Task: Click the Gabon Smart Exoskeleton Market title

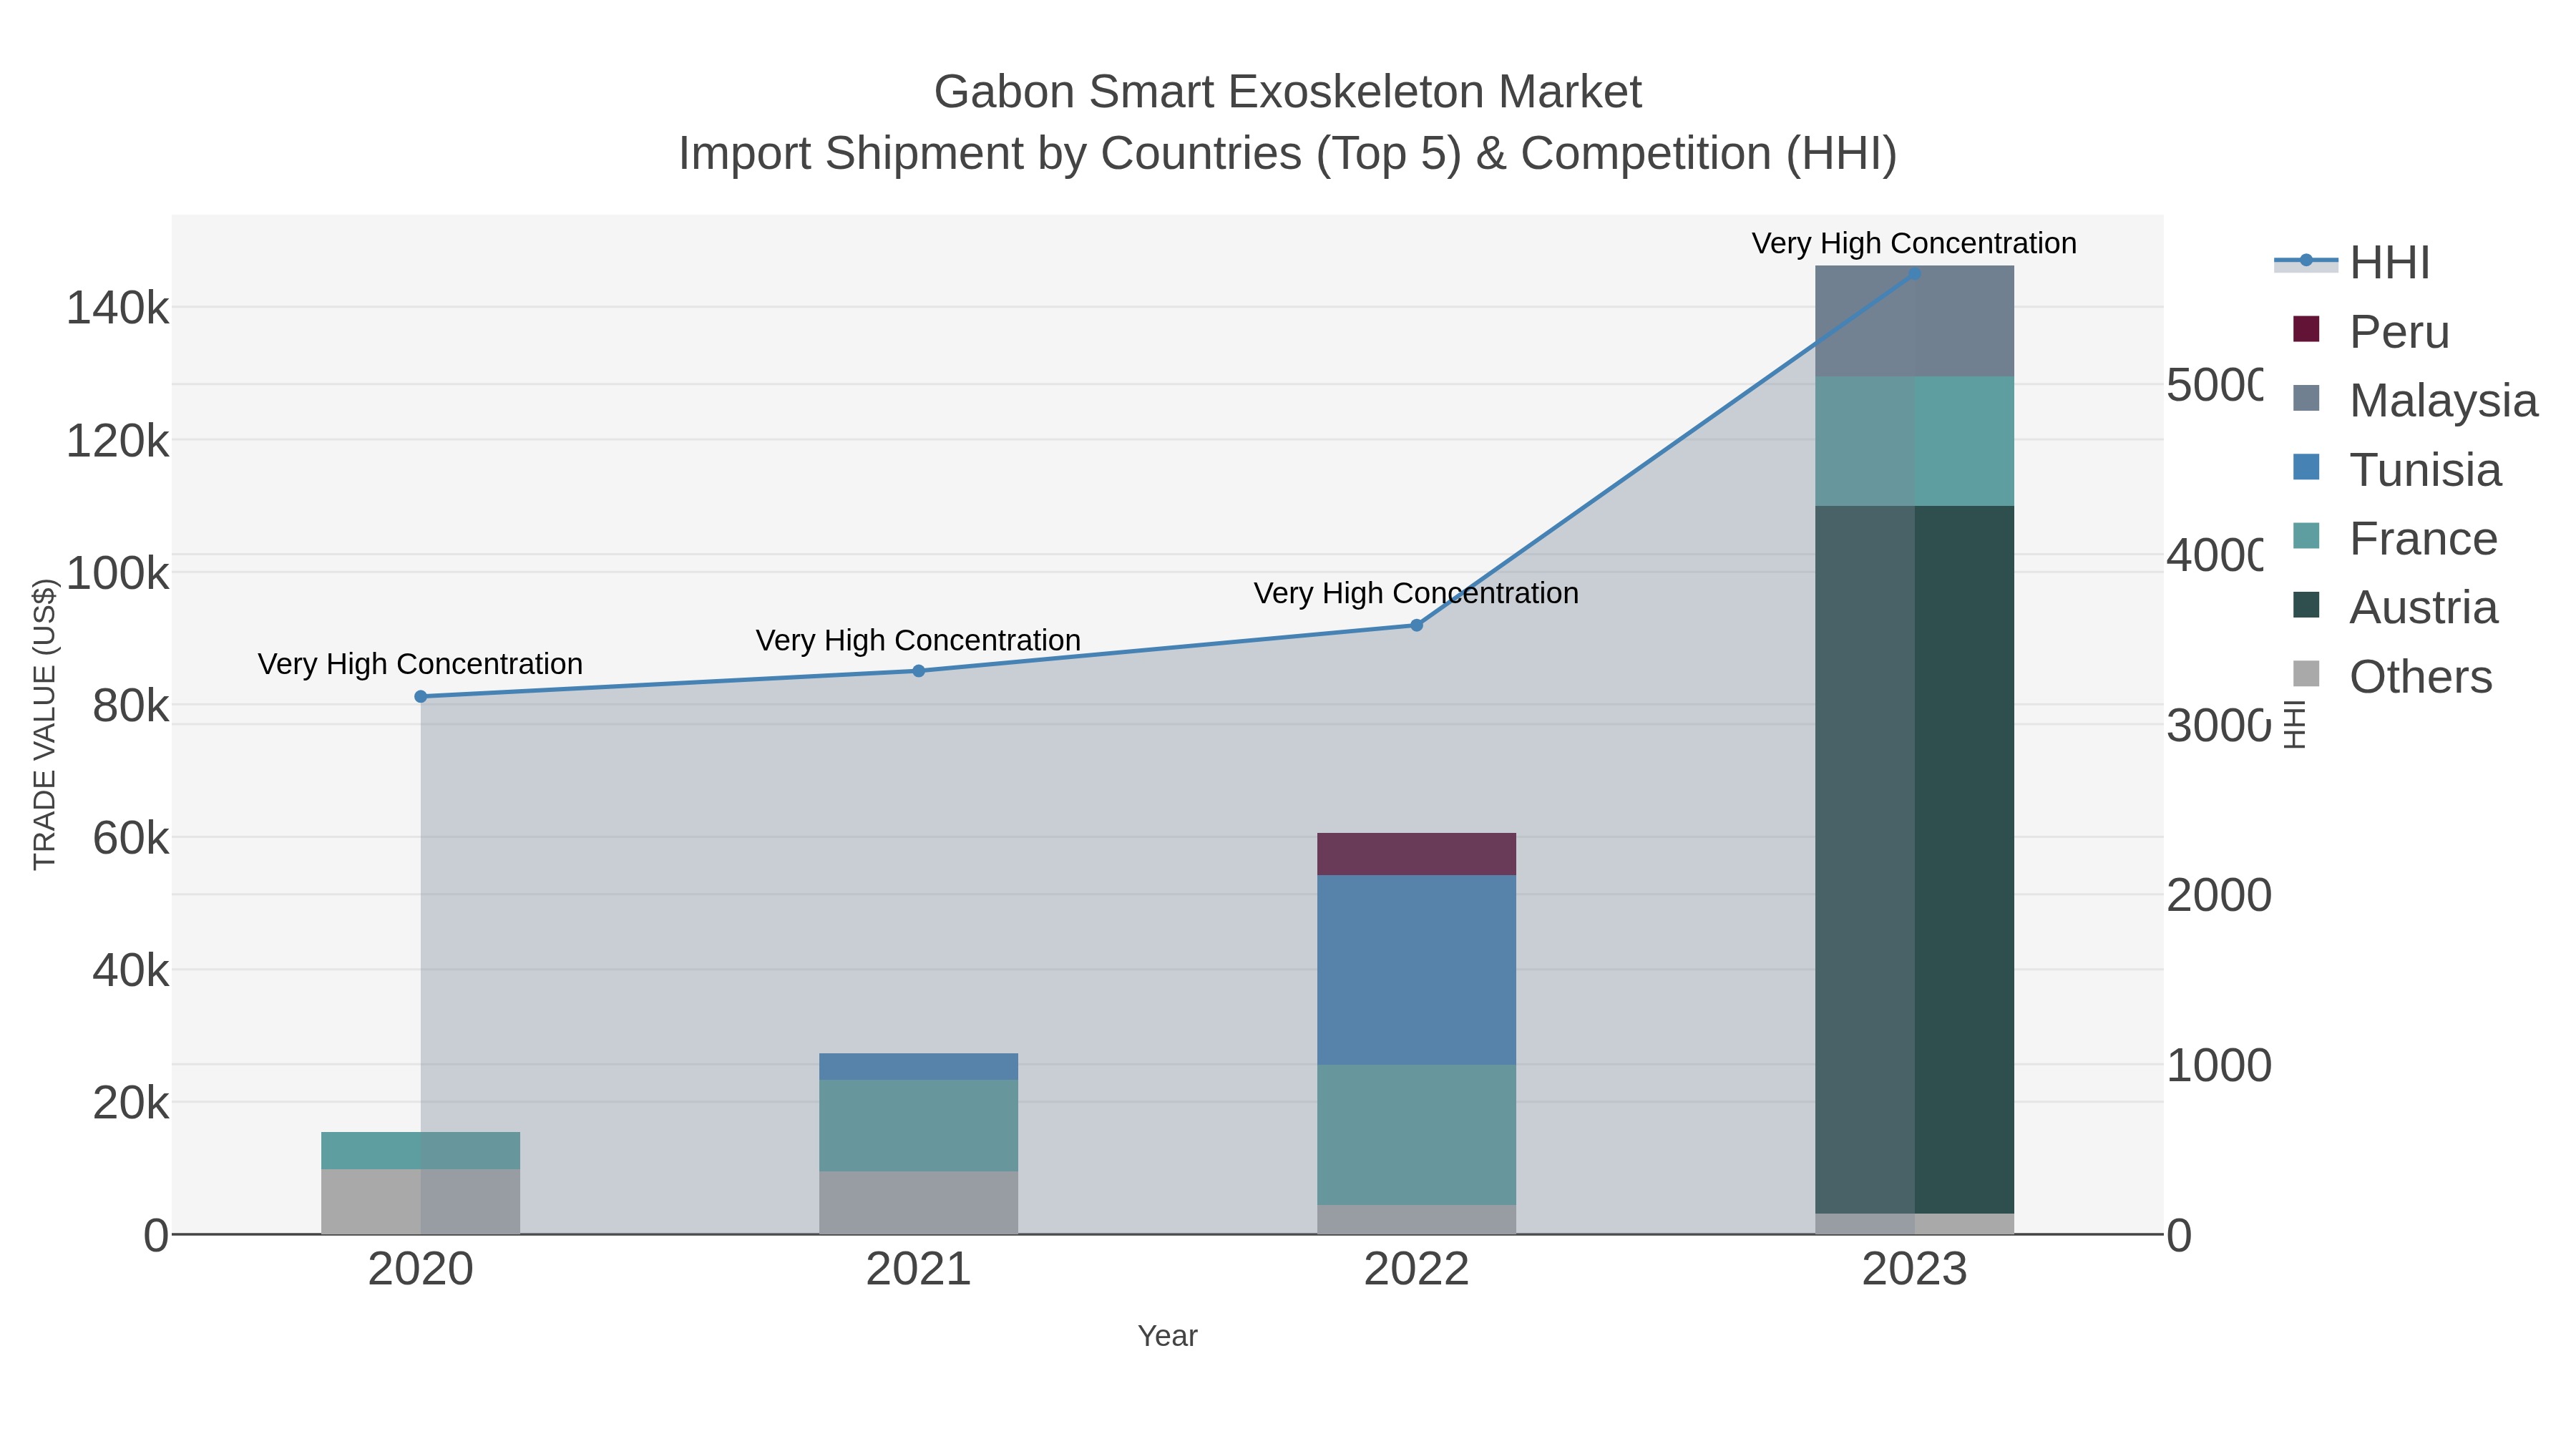Action: pos(1288,92)
